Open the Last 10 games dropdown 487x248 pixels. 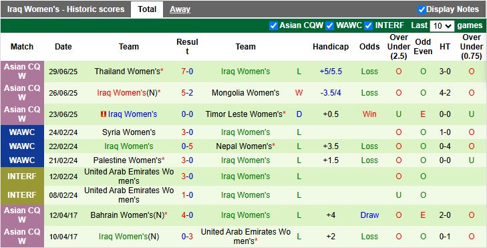[442, 26]
